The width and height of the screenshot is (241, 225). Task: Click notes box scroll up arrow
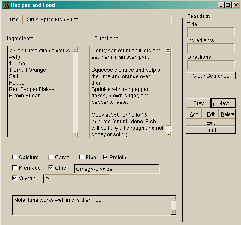(174, 198)
